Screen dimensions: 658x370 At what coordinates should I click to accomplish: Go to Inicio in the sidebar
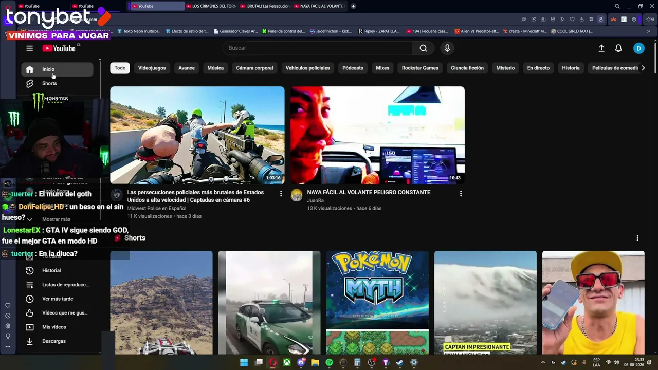(57, 69)
